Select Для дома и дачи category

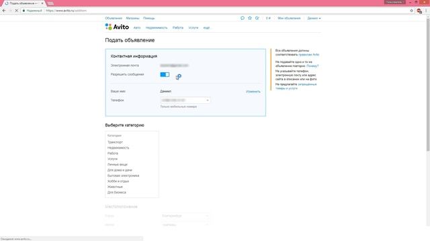click(120, 170)
